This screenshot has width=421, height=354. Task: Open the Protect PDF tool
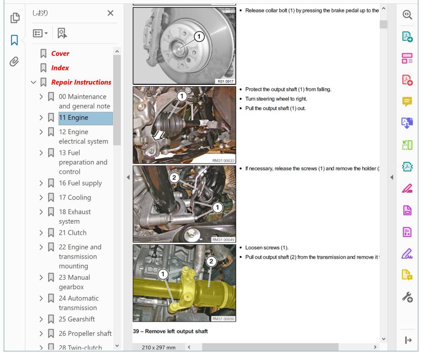(407, 210)
